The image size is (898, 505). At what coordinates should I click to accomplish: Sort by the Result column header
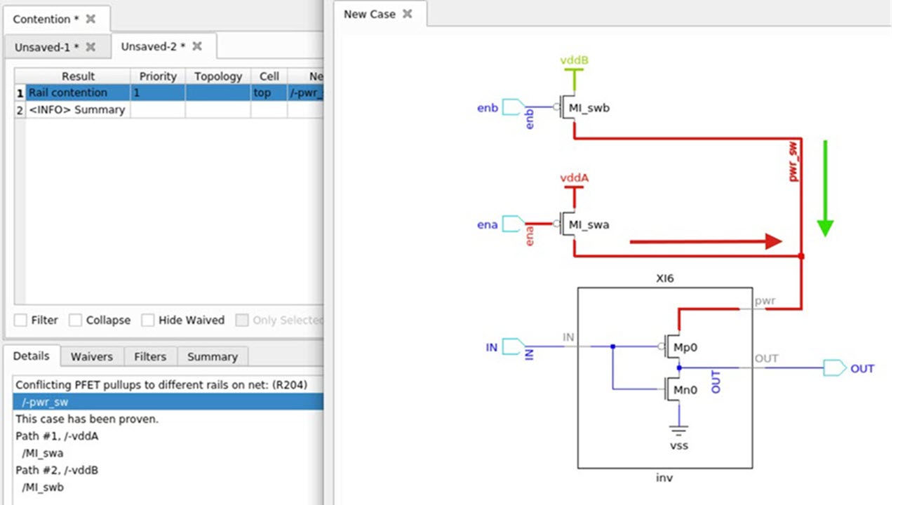[78, 76]
